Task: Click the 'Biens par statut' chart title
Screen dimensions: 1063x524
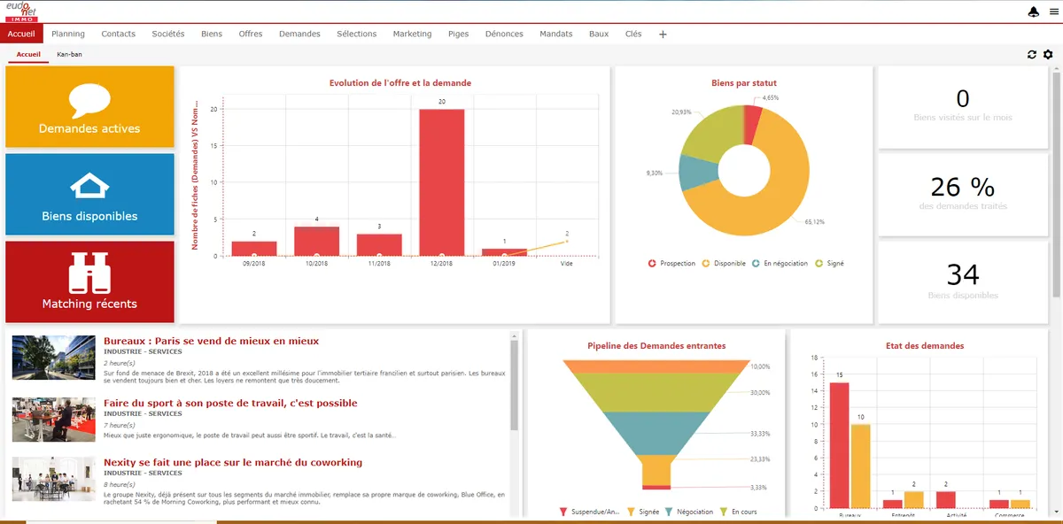Action: pyautogui.click(x=744, y=83)
